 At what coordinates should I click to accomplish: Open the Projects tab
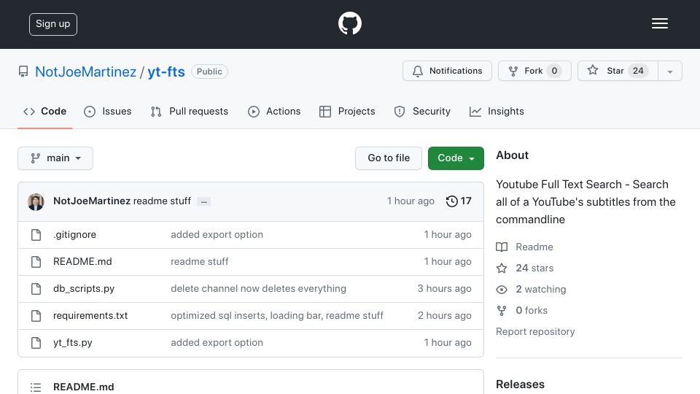[347, 111]
